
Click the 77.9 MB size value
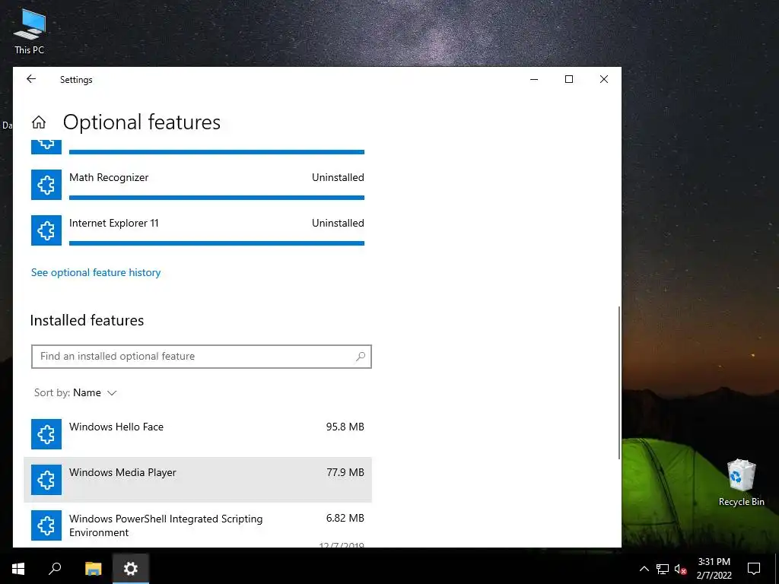[x=345, y=473]
